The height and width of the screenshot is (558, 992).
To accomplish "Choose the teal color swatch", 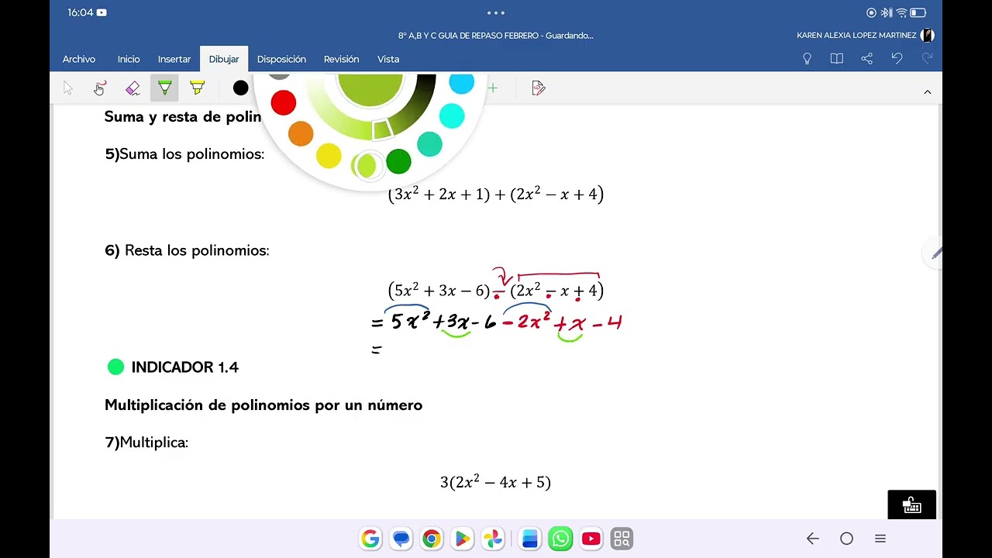I will tap(429, 144).
